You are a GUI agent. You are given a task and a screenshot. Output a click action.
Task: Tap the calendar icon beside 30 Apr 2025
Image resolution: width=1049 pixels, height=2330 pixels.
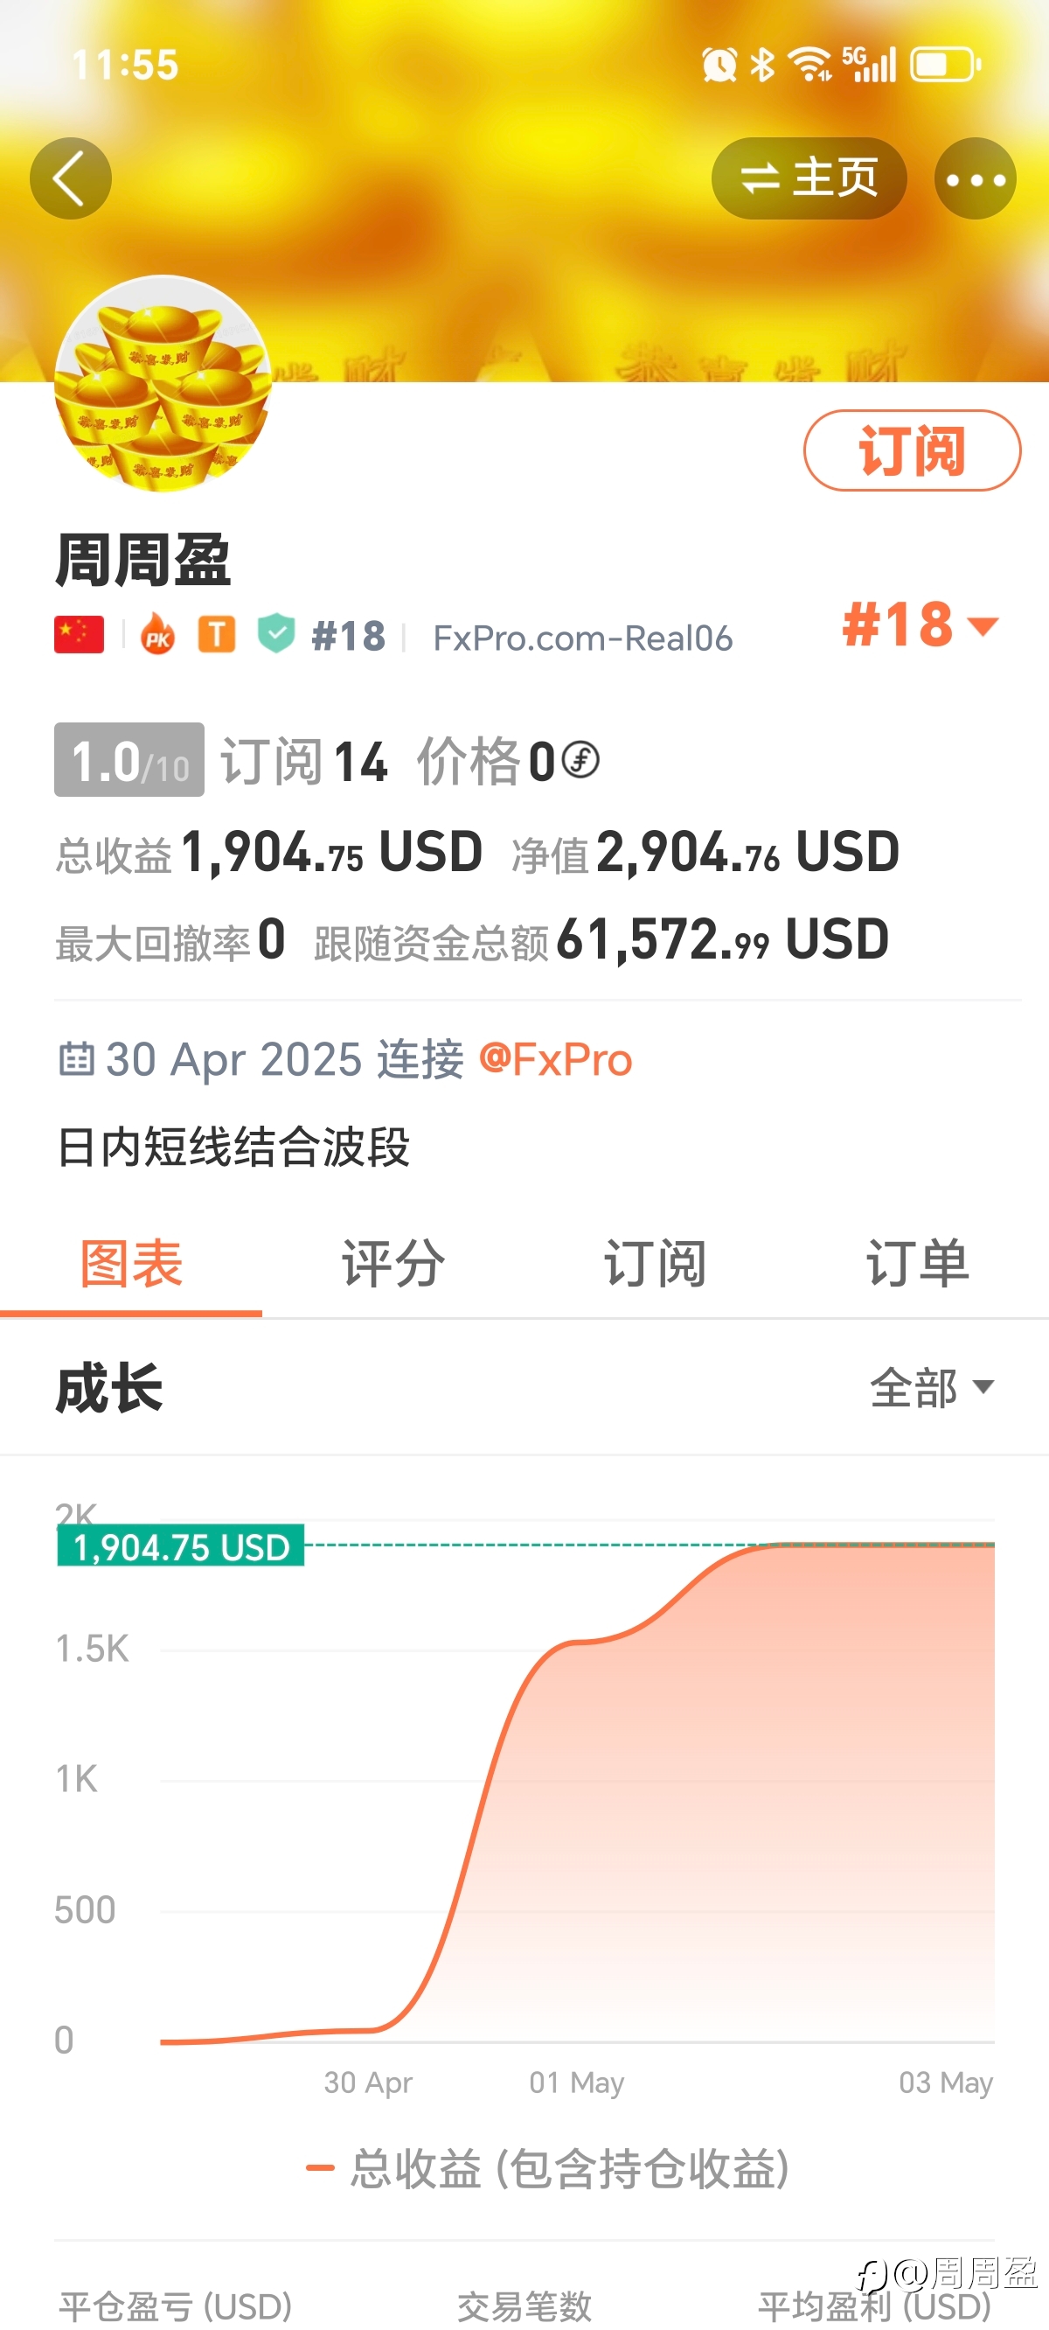(76, 1058)
